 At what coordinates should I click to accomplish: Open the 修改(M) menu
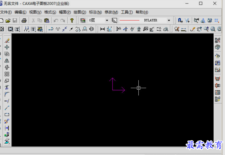pos(111,12)
